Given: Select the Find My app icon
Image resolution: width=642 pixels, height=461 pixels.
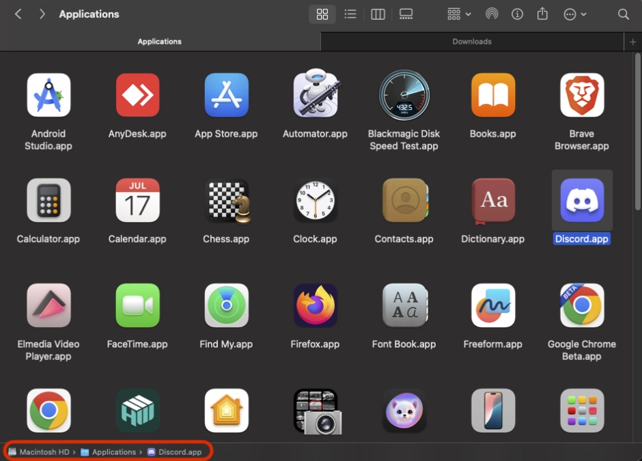Looking at the screenshot, I should (227, 305).
